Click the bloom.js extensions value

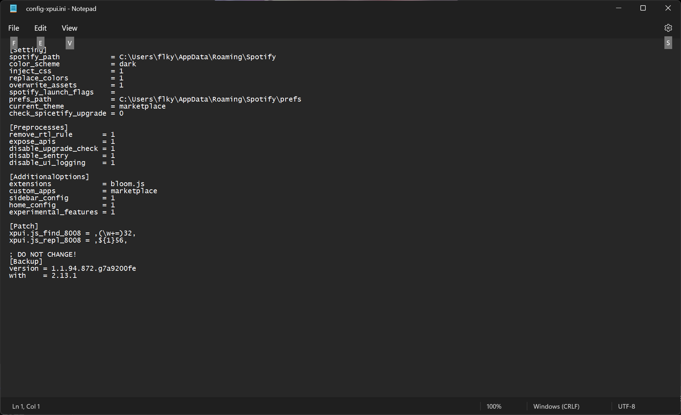click(x=127, y=184)
